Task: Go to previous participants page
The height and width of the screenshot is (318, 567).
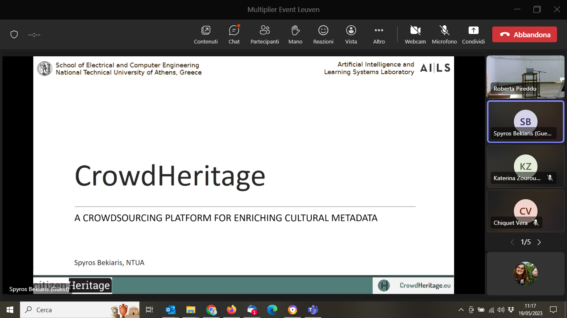Action: 512,242
